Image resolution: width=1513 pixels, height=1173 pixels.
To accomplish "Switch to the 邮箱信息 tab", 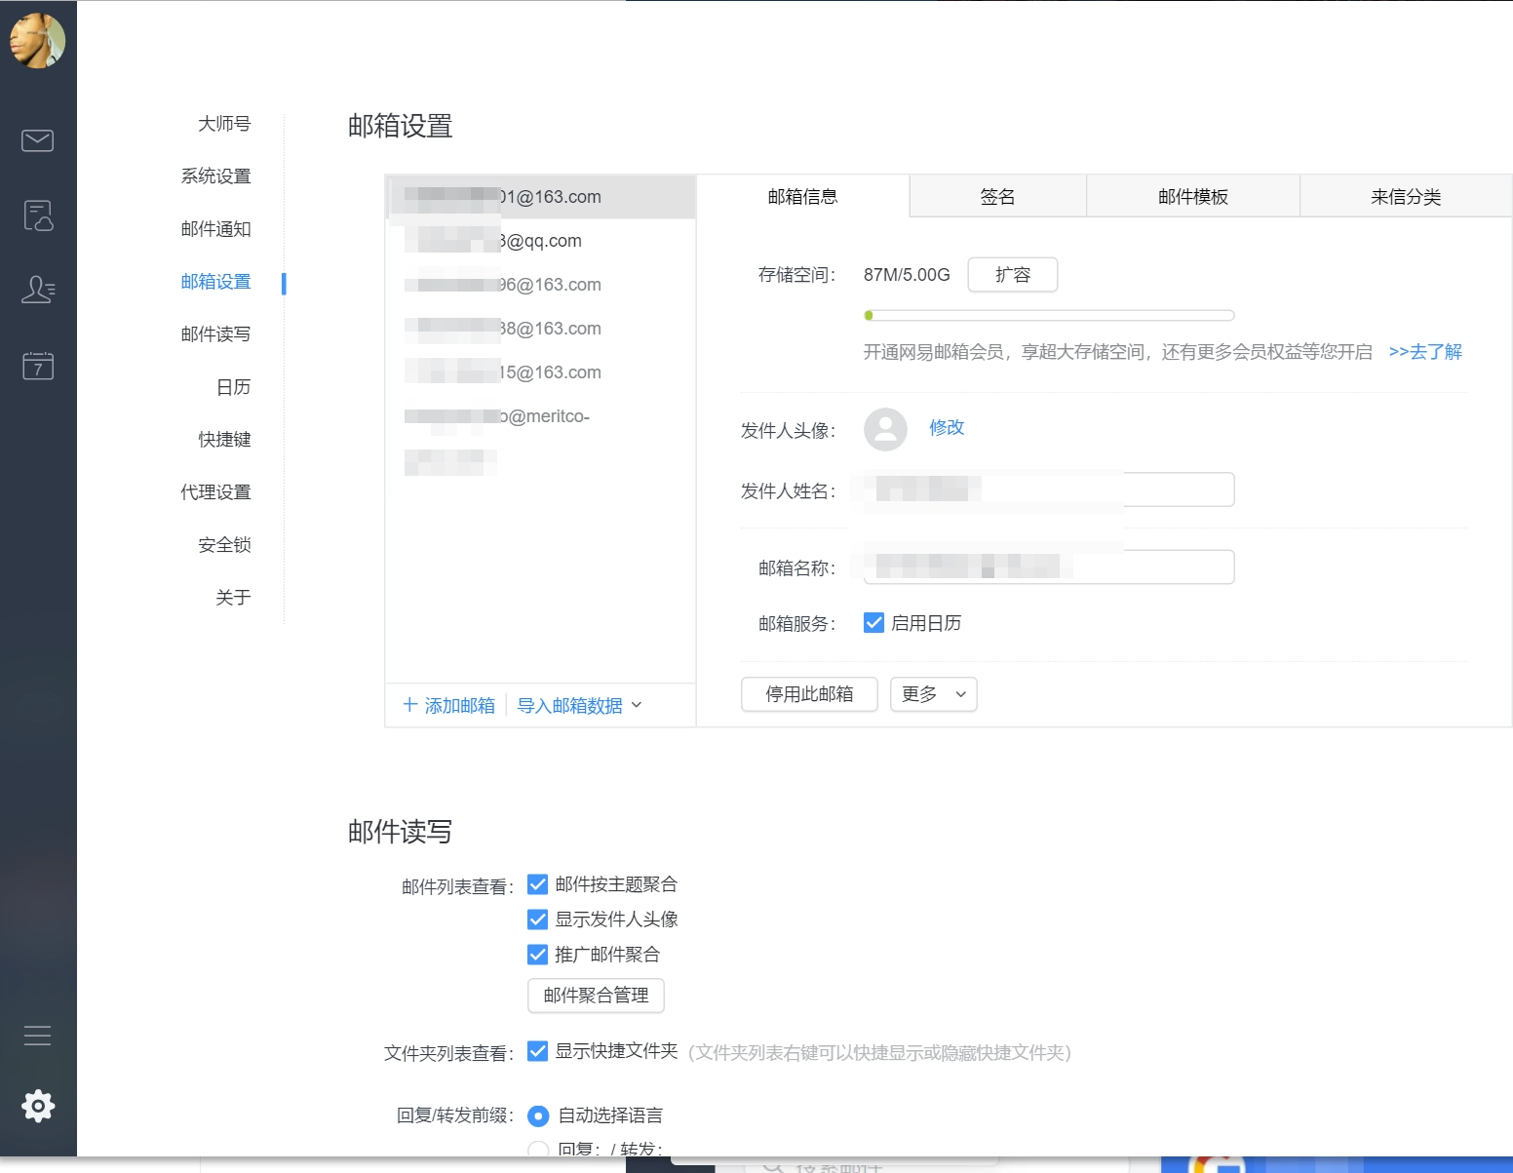I will pyautogui.click(x=803, y=196).
